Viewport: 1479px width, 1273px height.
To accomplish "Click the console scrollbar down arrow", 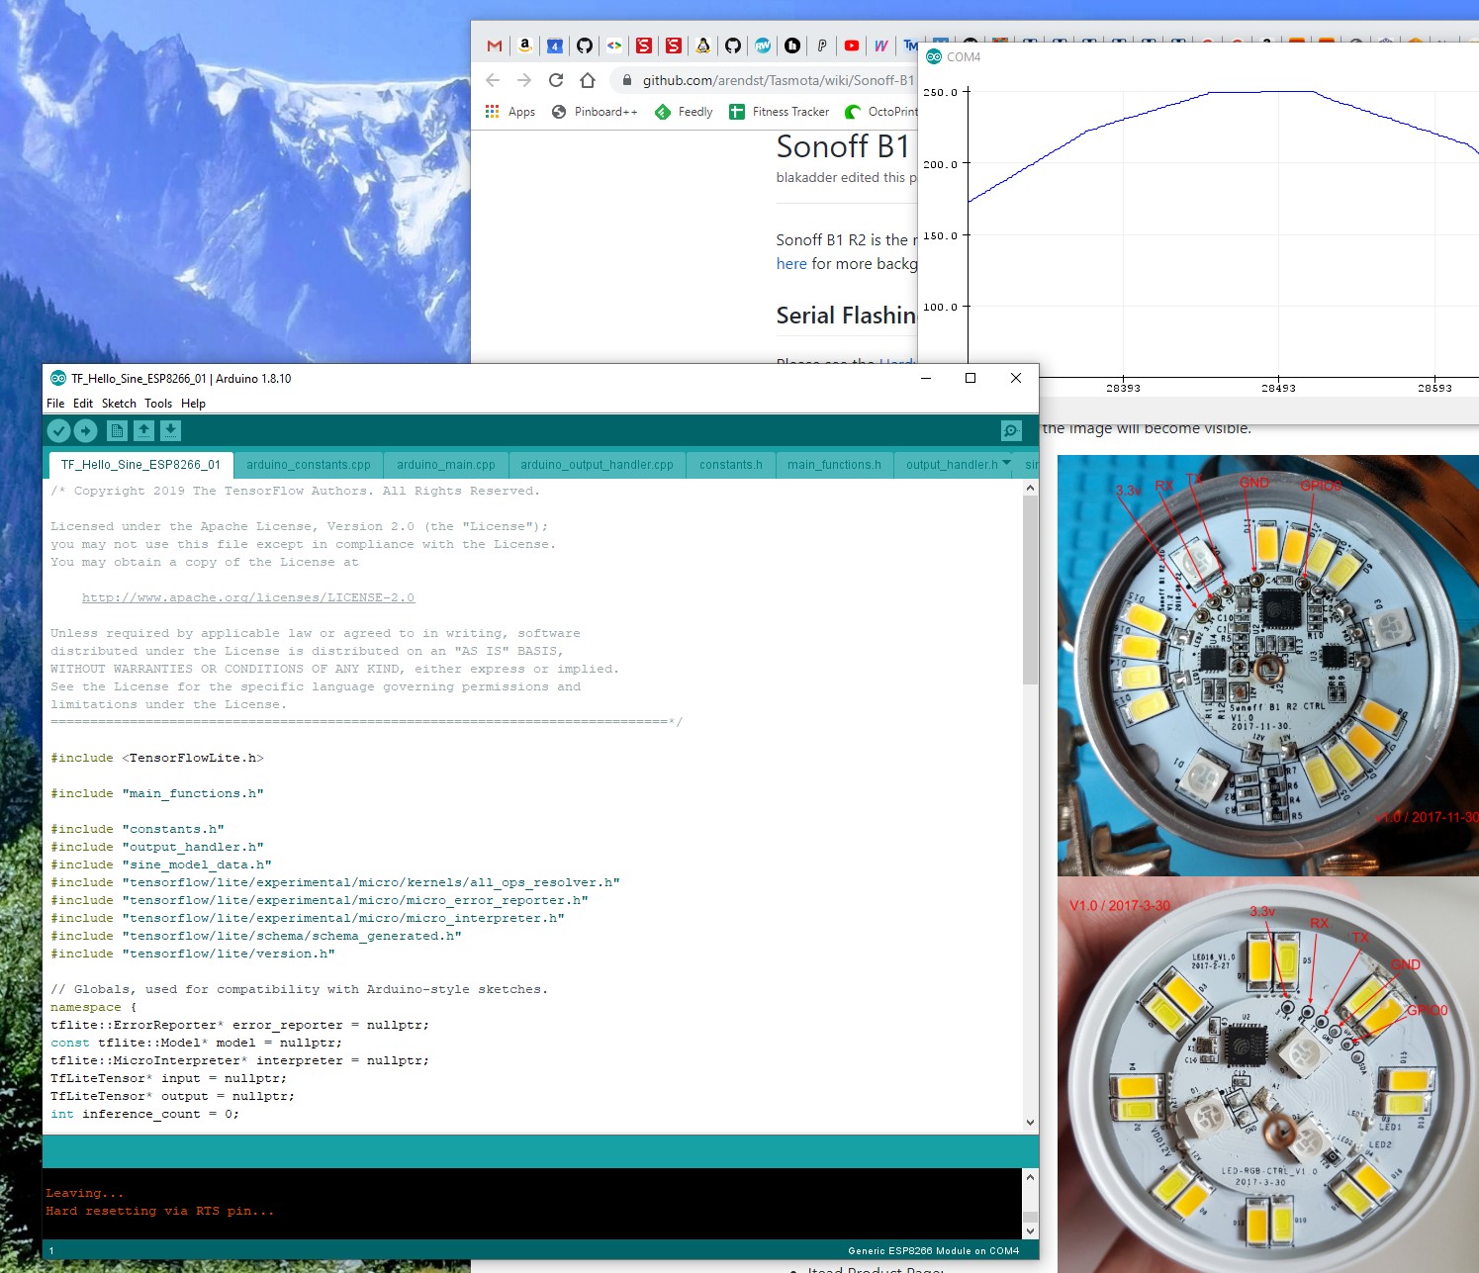I will 1031,1231.
